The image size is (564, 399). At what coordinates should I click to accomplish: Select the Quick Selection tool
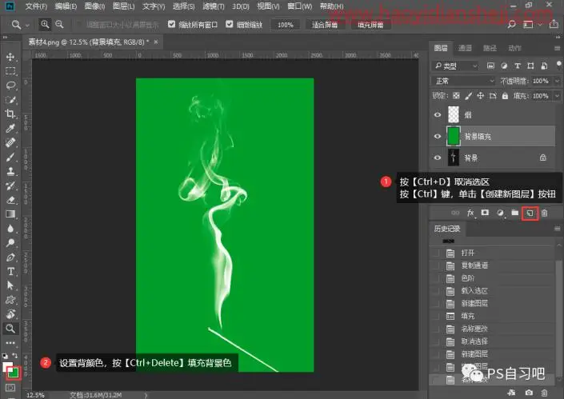[x=10, y=100]
